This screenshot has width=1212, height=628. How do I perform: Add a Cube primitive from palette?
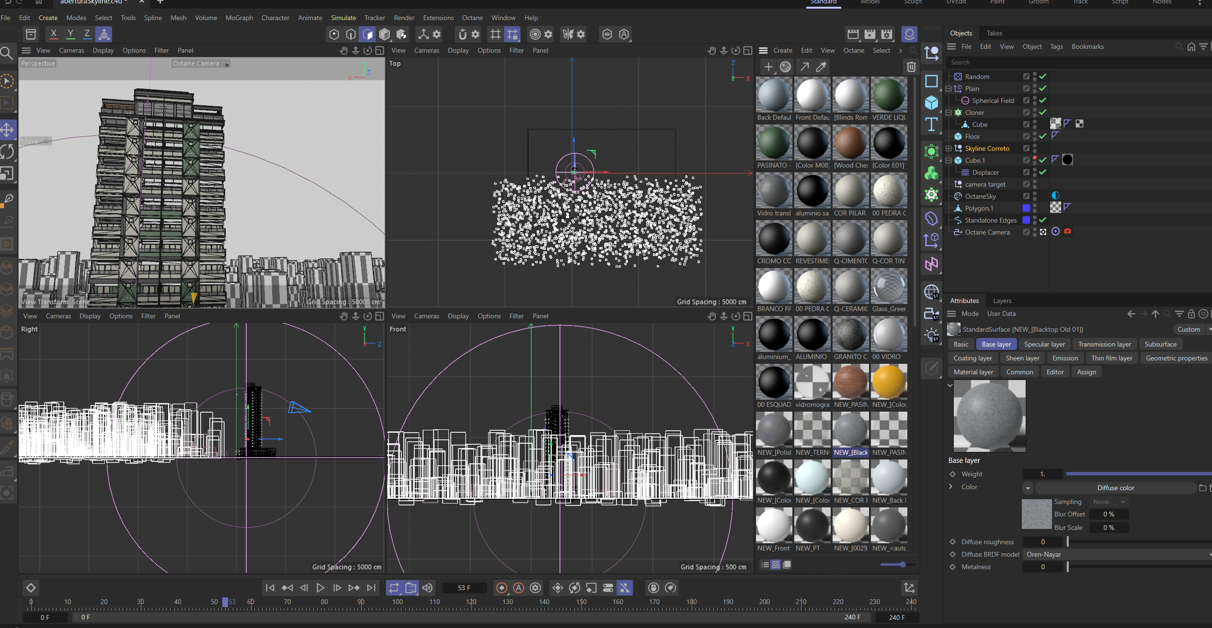[931, 102]
